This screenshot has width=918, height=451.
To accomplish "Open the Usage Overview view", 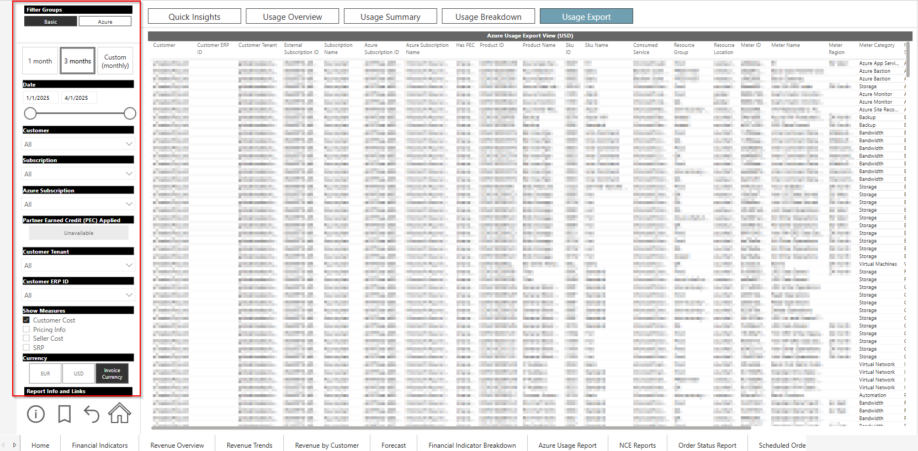I will pos(293,17).
